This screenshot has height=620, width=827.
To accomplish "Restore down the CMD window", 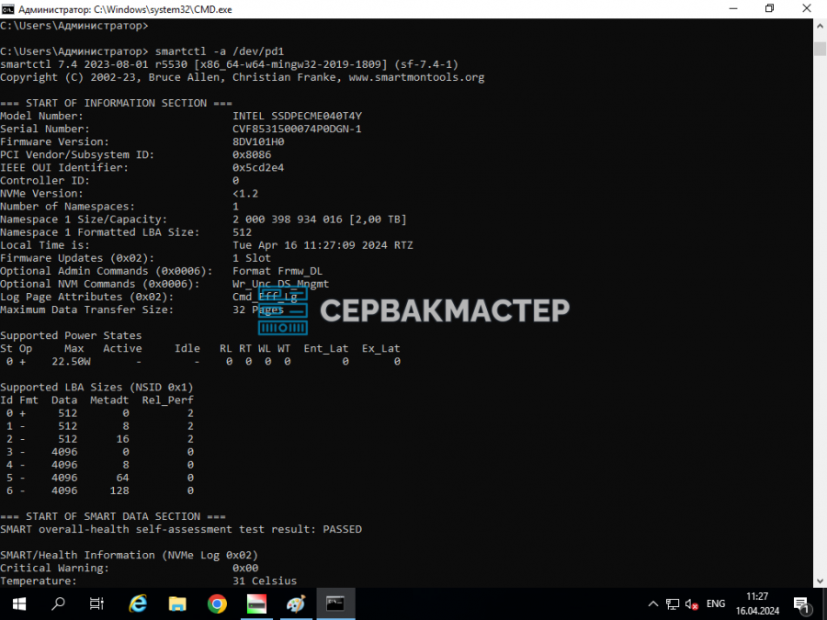I will (769, 9).
